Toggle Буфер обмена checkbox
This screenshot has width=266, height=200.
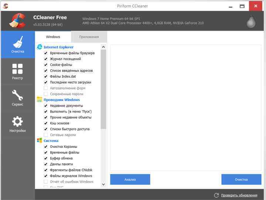(x=46, y=158)
